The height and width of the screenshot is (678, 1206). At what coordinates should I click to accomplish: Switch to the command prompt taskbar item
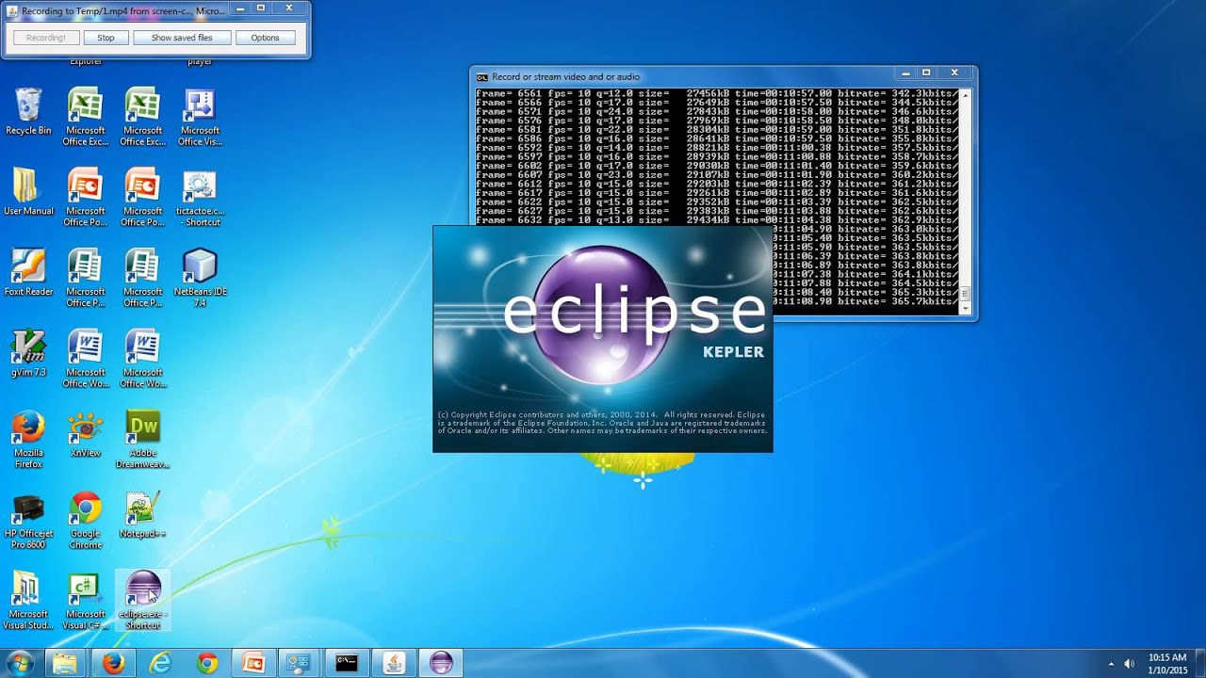click(x=347, y=664)
